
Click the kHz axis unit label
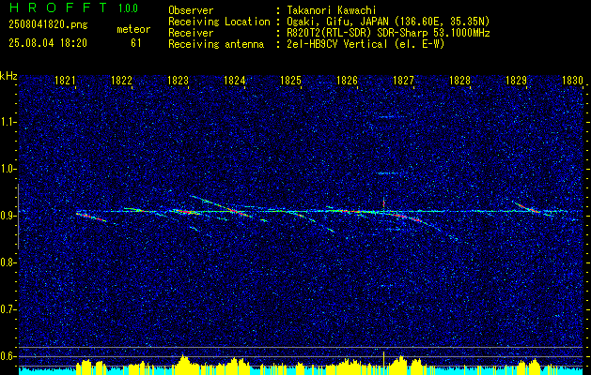point(8,76)
